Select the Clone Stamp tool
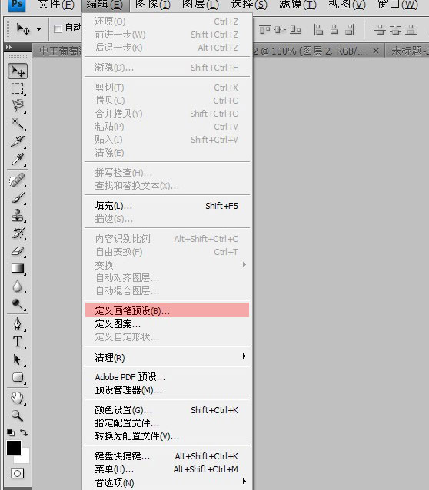 point(18,216)
